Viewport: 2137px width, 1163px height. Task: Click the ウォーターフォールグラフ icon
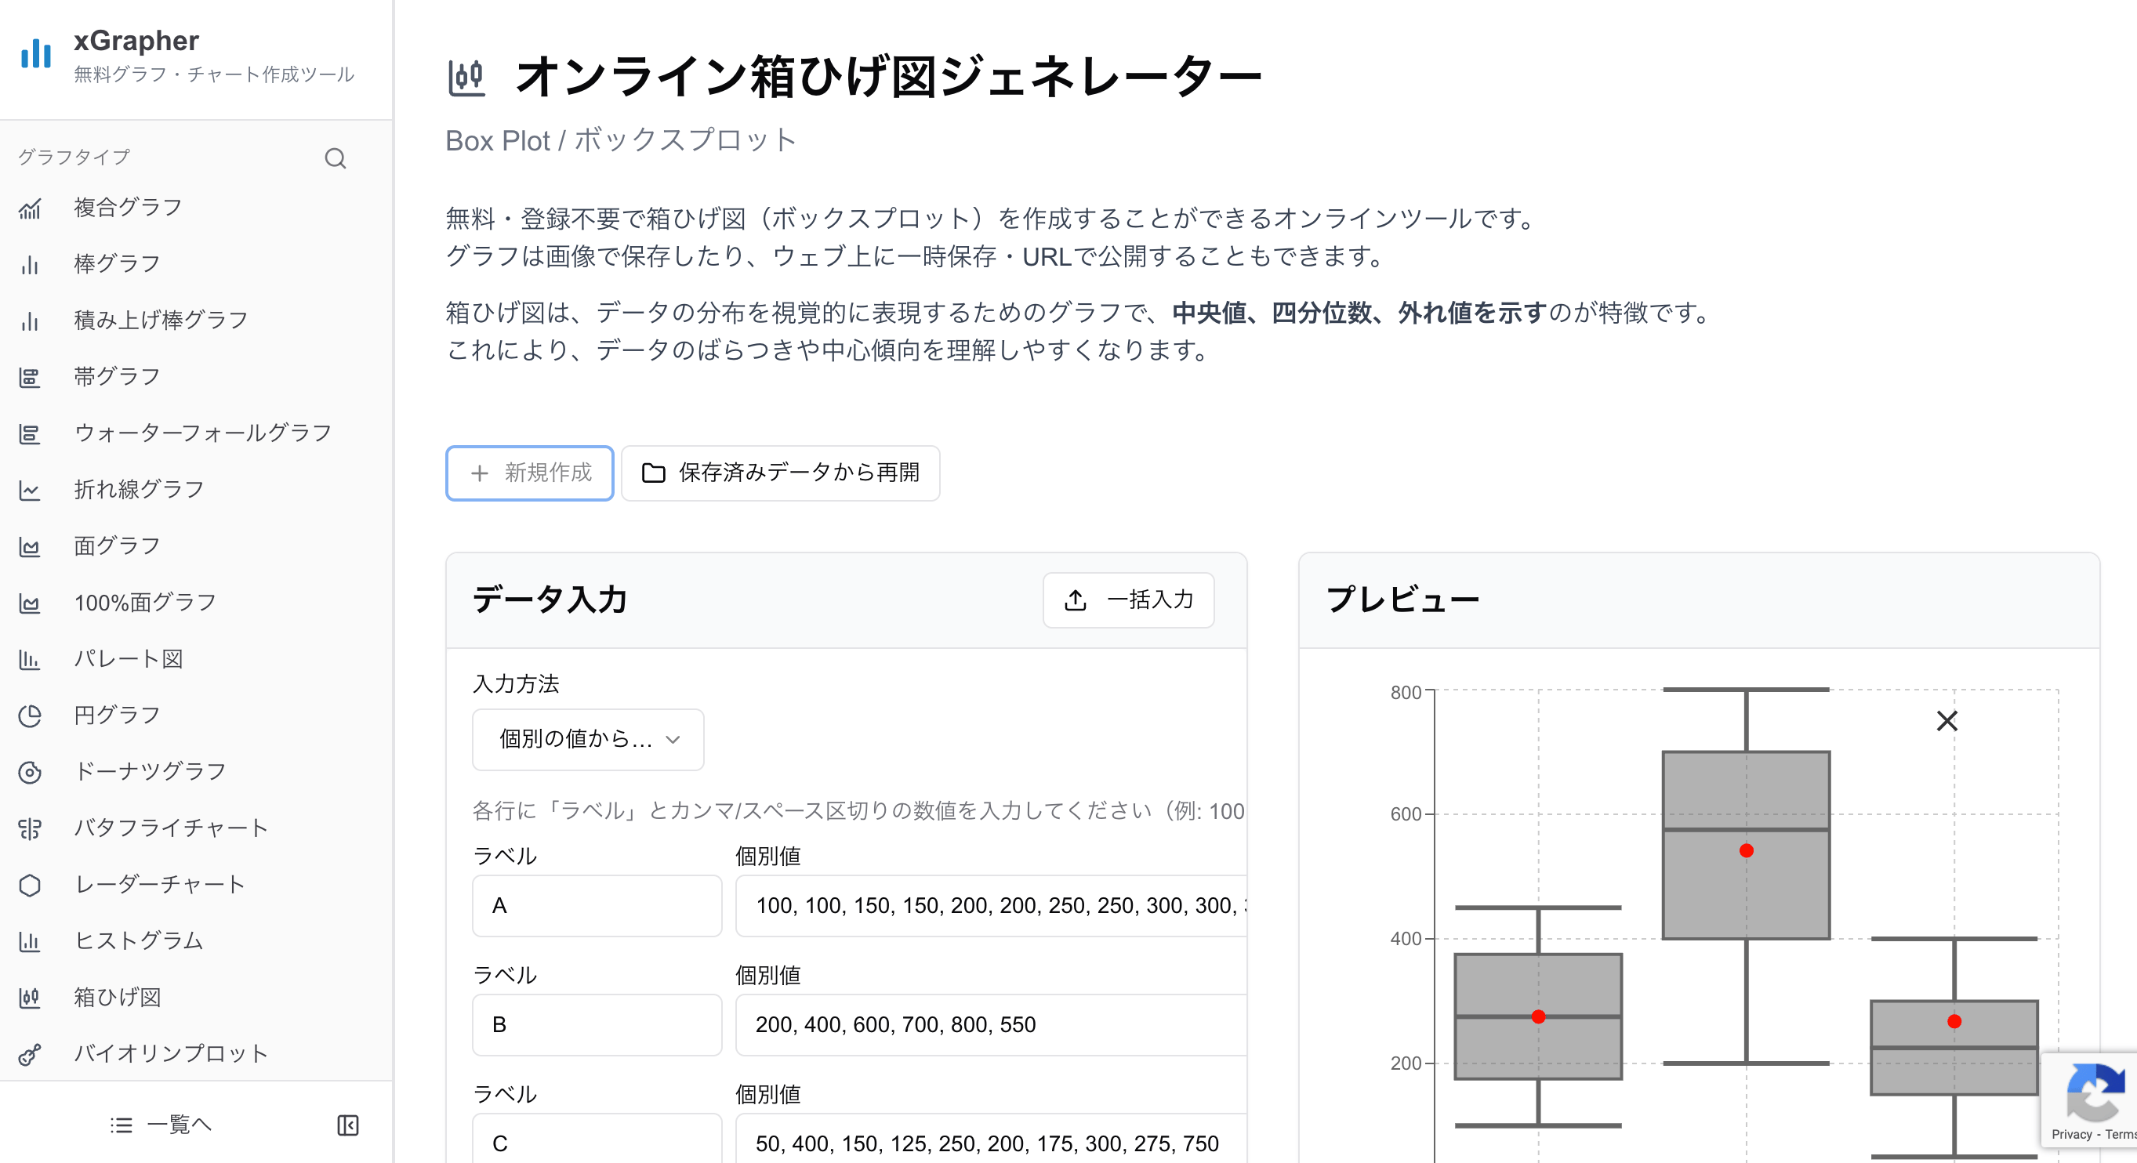(x=30, y=433)
